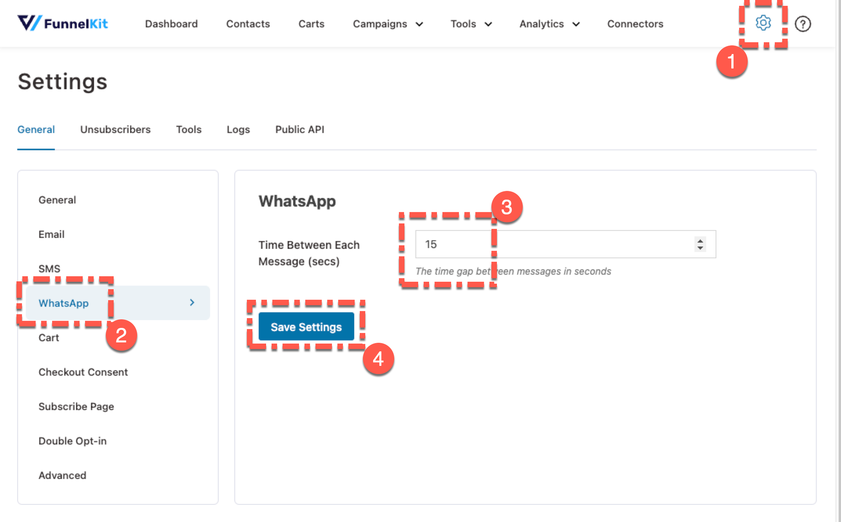
Task: Open the Email settings section
Action: point(118,234)
